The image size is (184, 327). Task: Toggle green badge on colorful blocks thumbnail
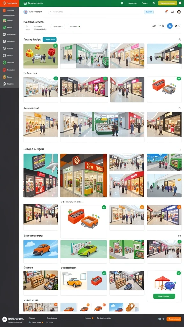click(x=55, y=46)
